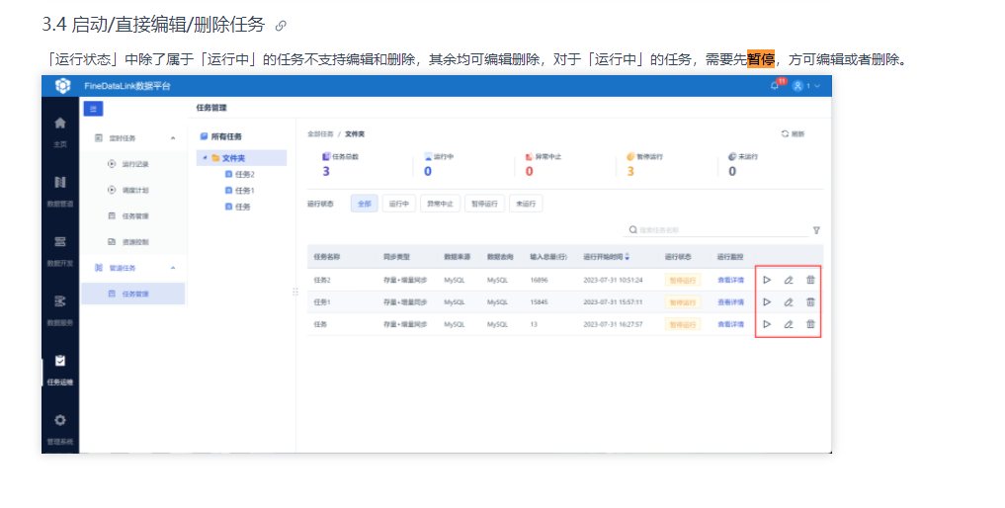This screenshot has width=1005, height=508.
Task: Click the anchor link icon beside heading 3.4
Action: 280,27
